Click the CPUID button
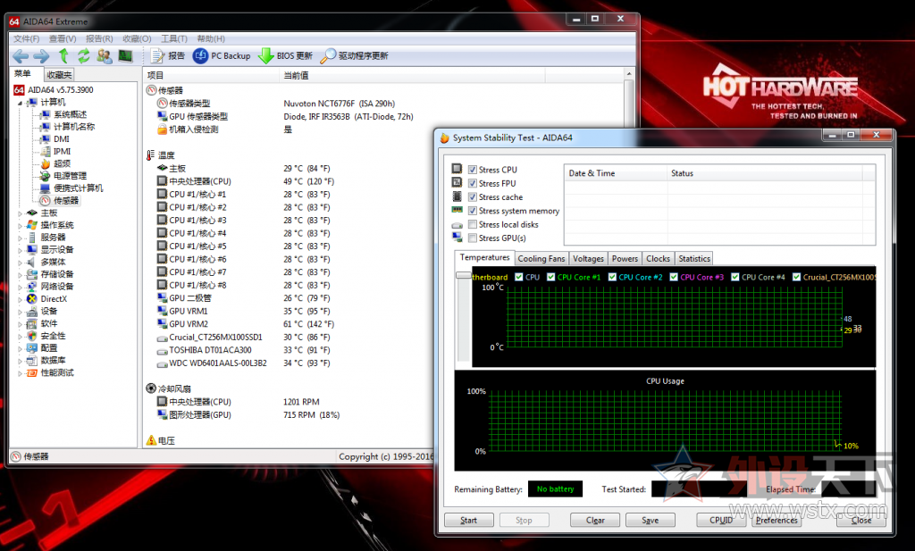 (x=721, y=520)
